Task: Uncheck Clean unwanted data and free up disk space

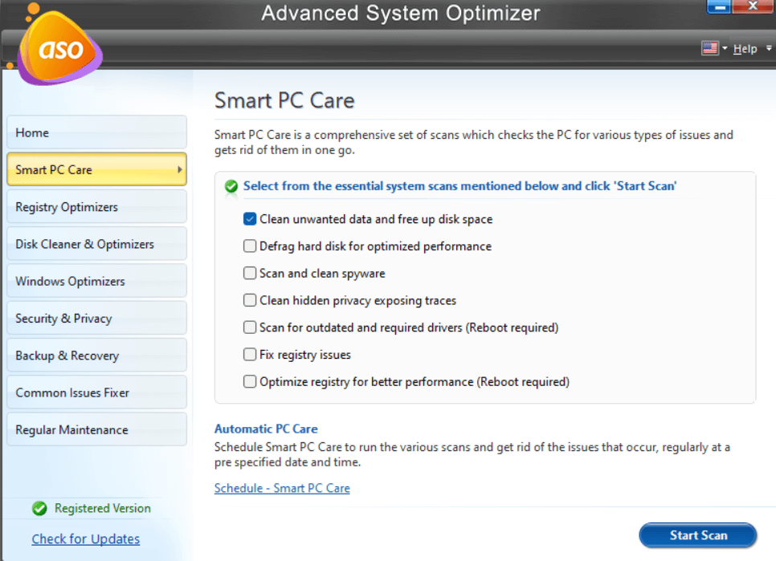Action: point(250,219)
